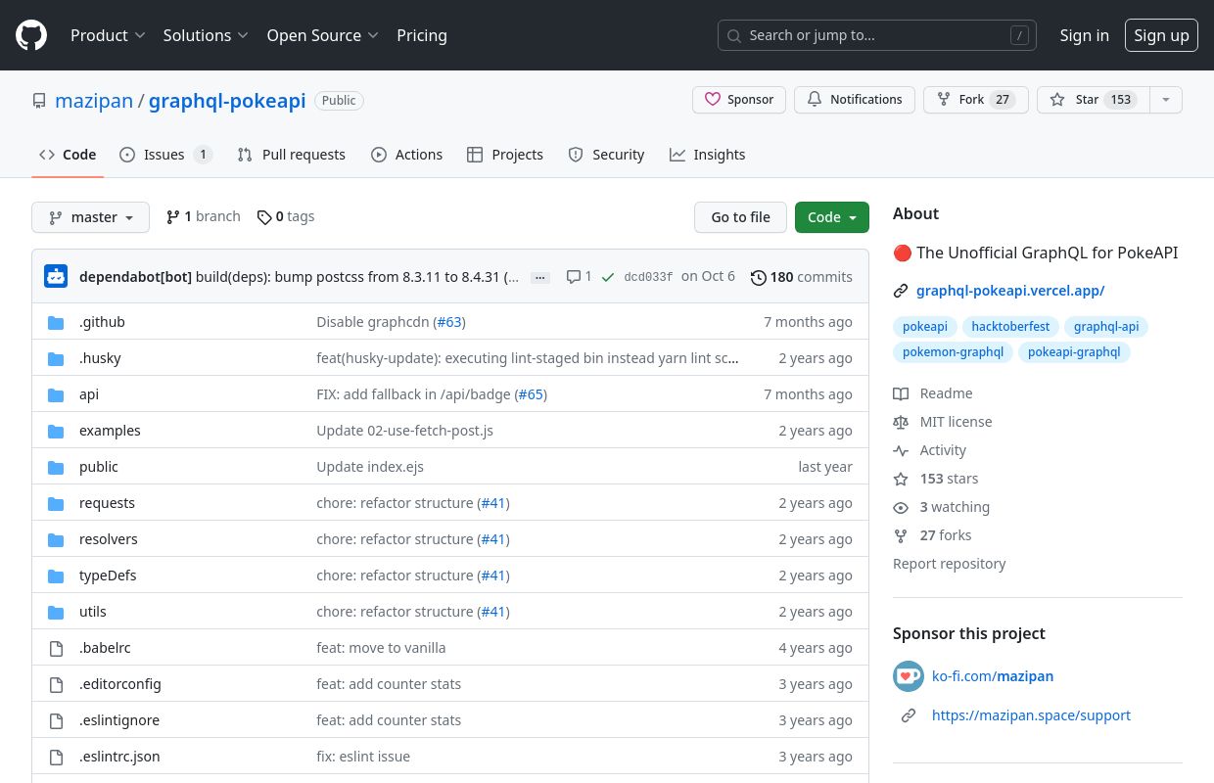The height and width of the screenshot is (783, 1214).
Task: Open the green Code dropdown button
Action: [x=832, y=217]
